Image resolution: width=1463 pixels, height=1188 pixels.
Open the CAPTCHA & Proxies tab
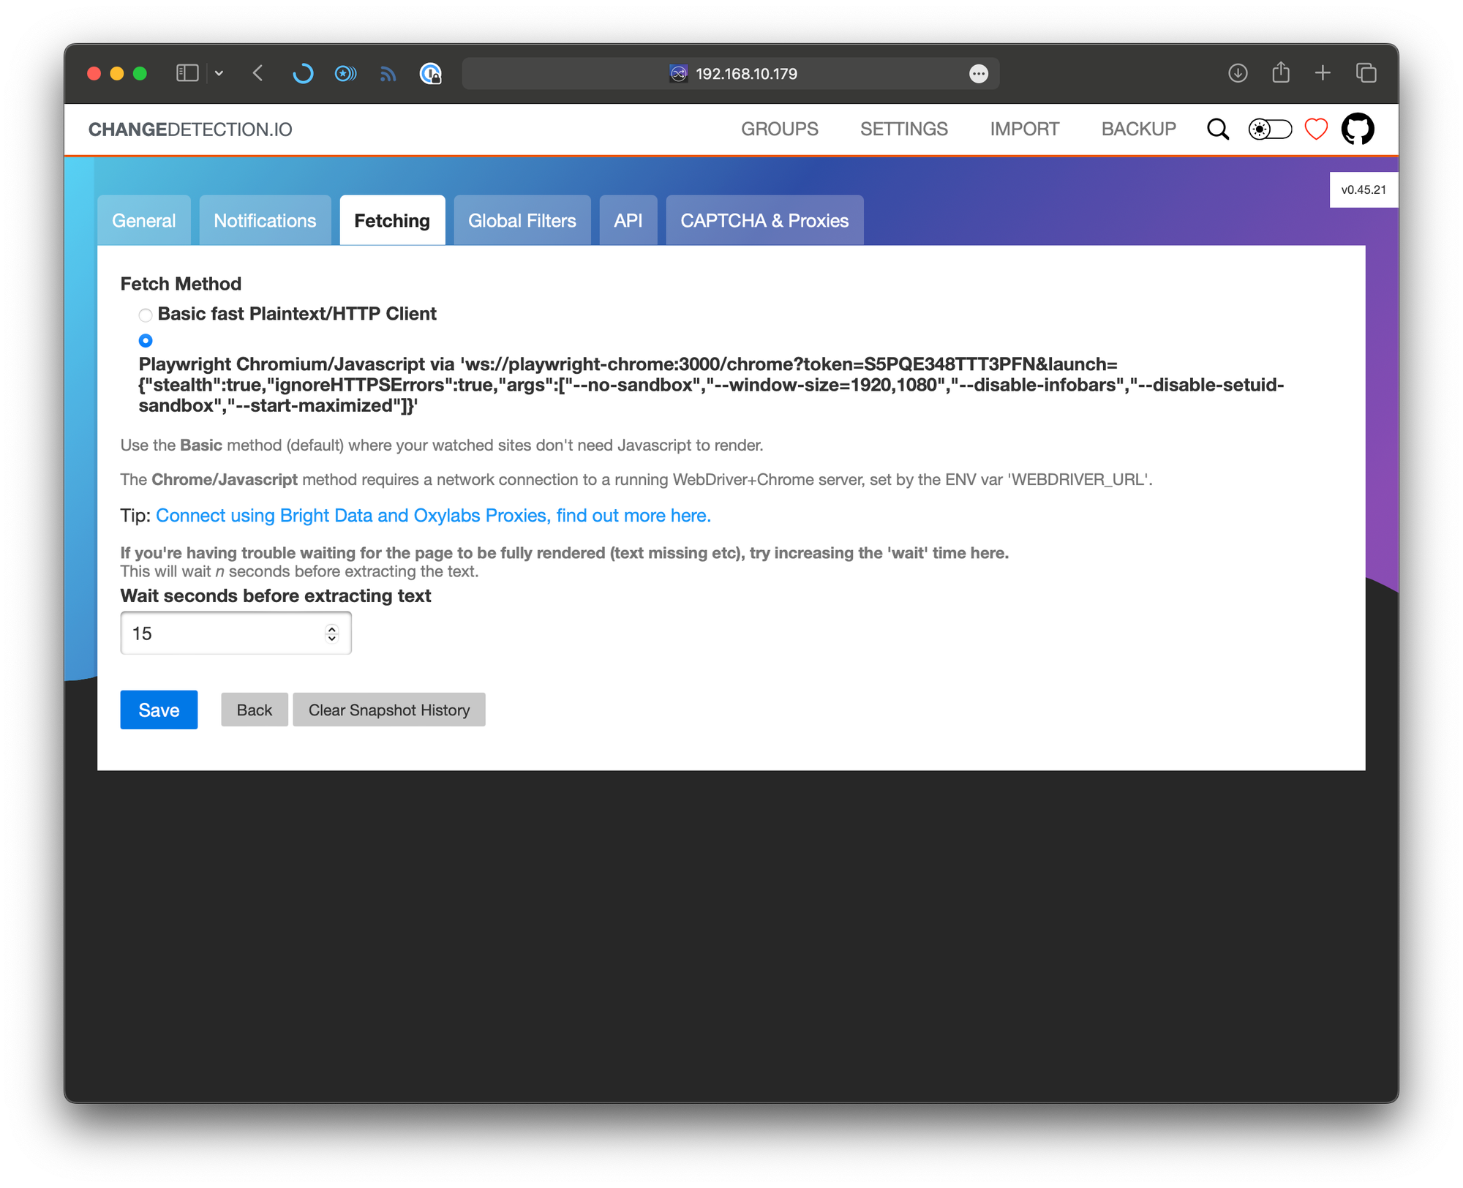click(764, 220)
